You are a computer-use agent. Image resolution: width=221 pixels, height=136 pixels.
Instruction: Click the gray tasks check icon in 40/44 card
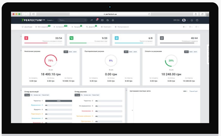[x=162, y=38]
